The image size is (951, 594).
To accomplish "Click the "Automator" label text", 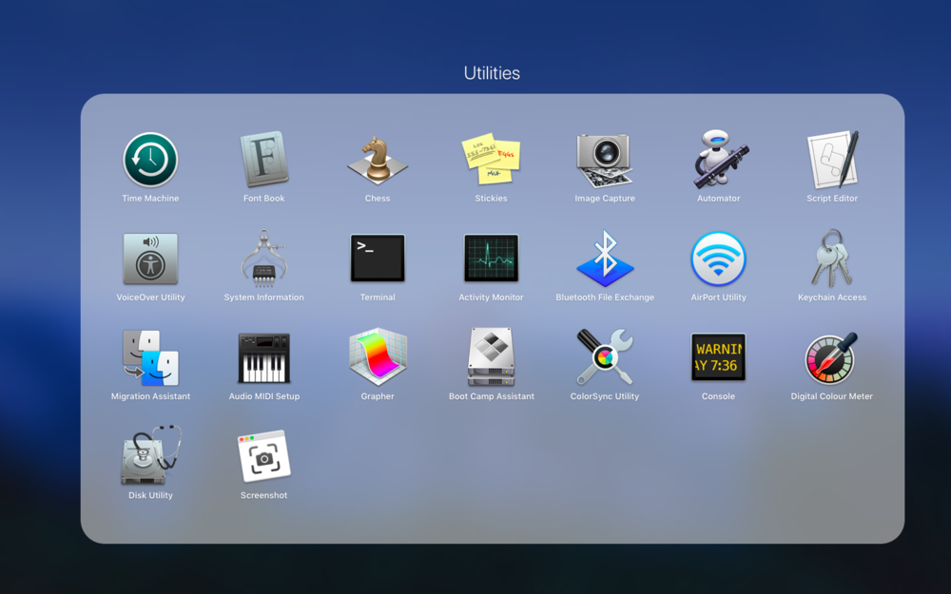I will 719,199.
